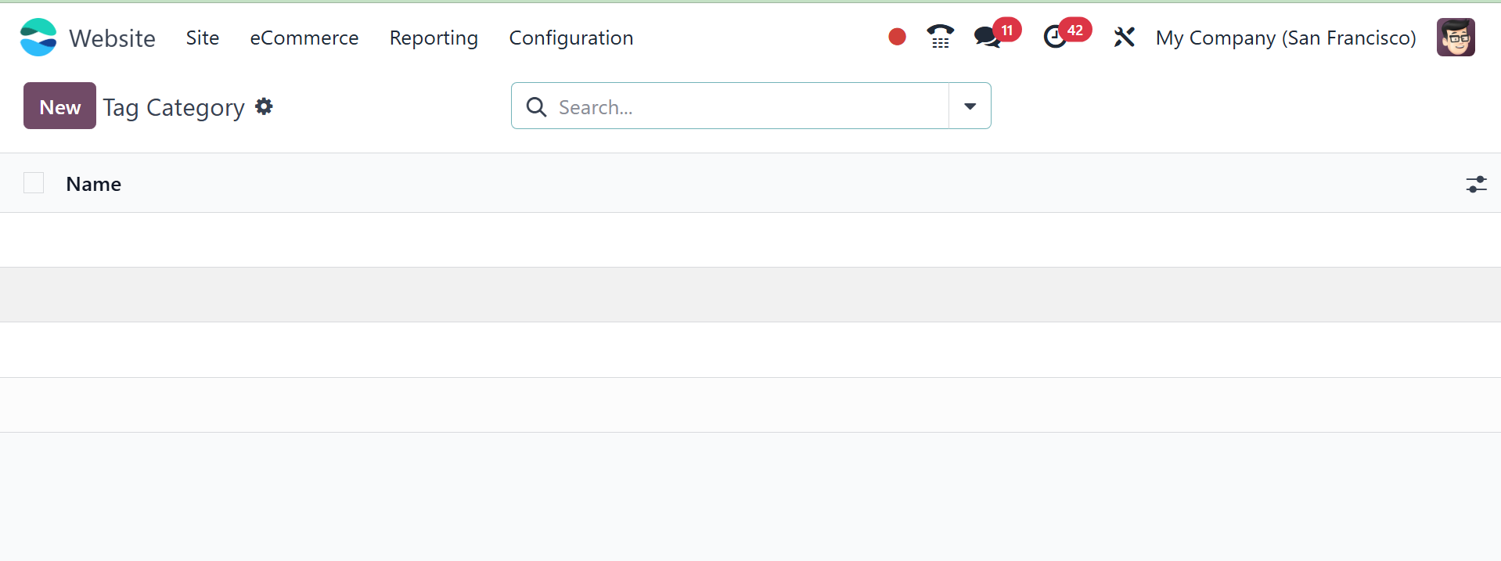Toggle the select-all checkbox in header
The width and height of the screenshot is (1501, 561).
pos(34,183)
